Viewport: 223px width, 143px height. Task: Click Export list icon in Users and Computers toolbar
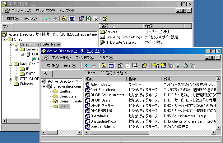[135, 66]
